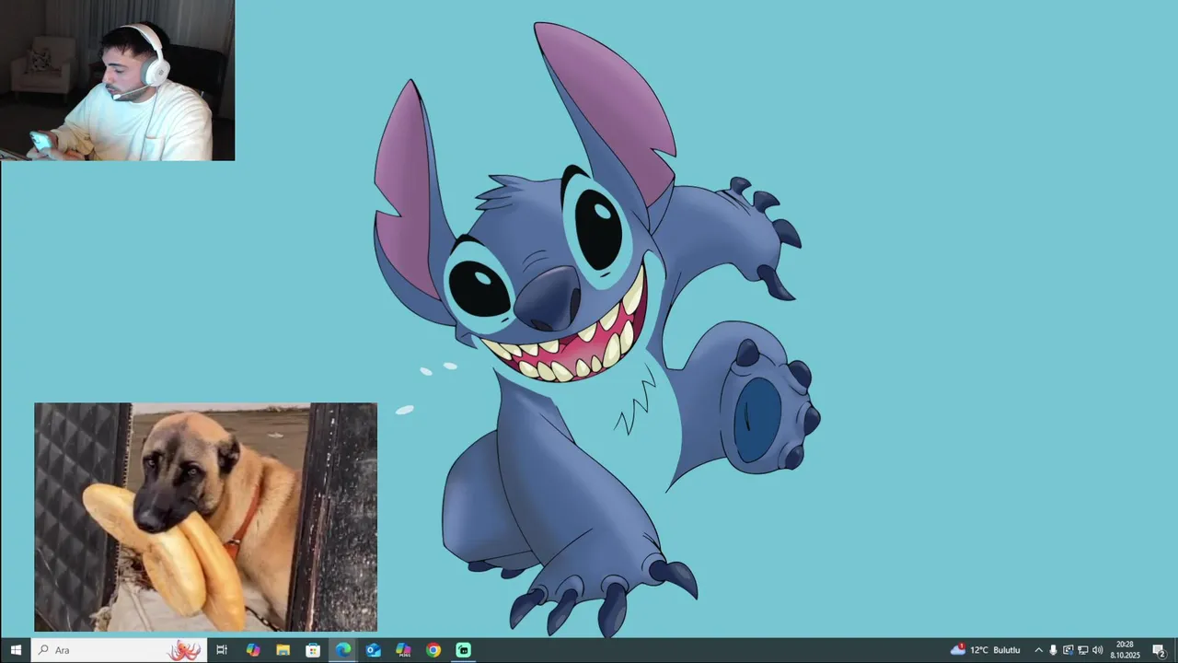
Task: Click the microphone tray icon
Action: tap(1054, 650)
